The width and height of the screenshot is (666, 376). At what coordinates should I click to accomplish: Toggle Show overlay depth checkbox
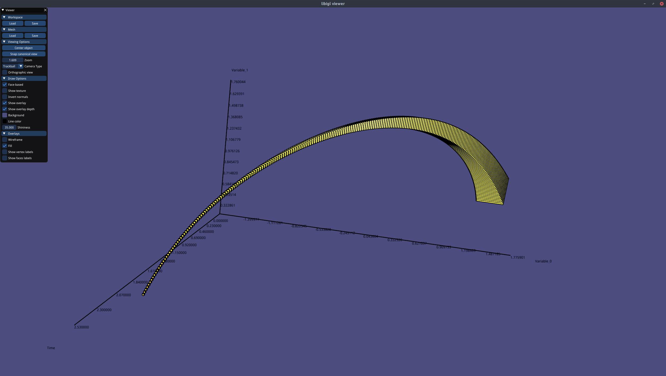click(5, 109)
